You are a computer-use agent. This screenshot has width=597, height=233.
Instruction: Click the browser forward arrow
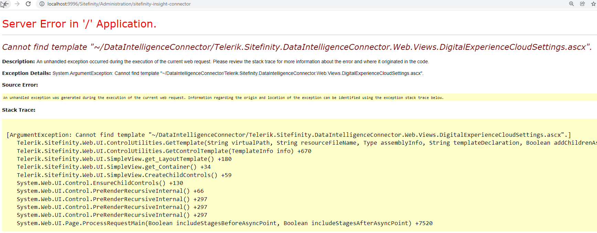(17, 4)
